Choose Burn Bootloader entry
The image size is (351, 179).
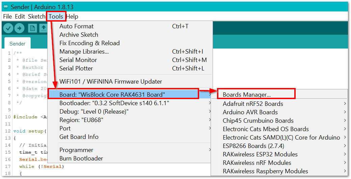coord(130,158)
